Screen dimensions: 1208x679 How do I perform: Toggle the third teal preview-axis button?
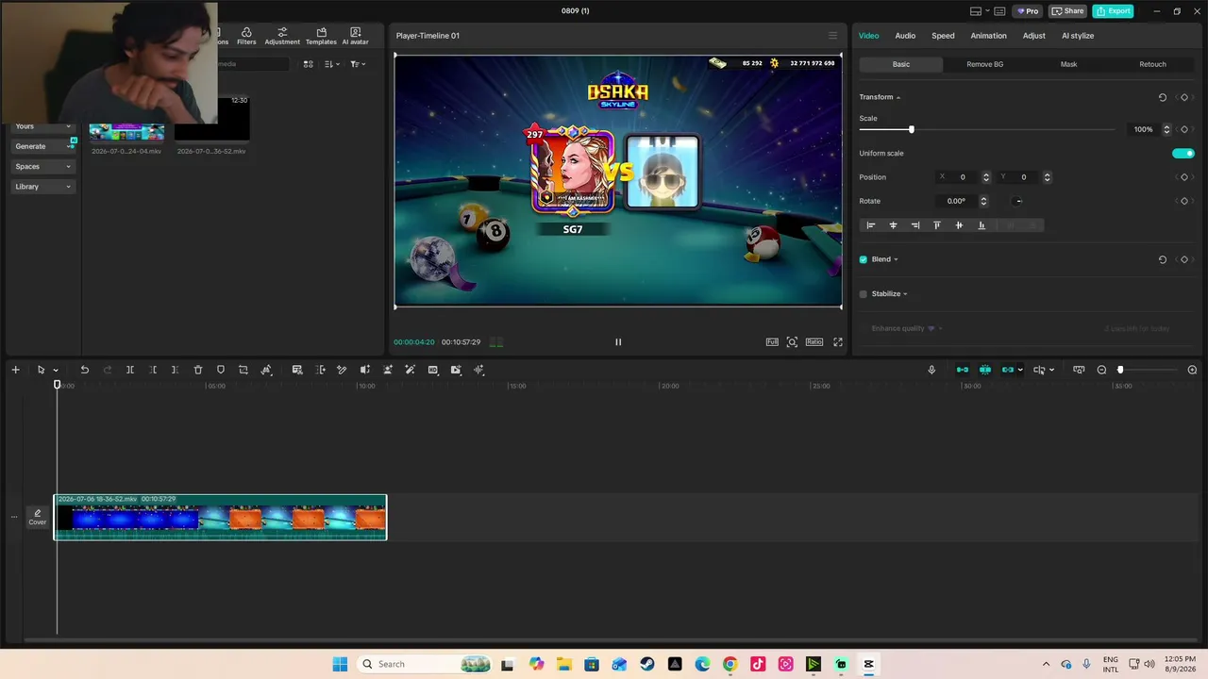point(1008,370)
